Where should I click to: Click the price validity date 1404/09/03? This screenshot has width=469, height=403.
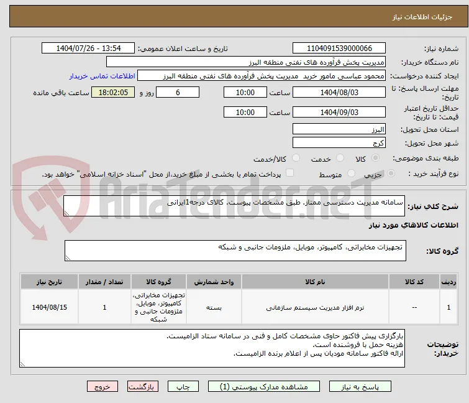[339, 112]
